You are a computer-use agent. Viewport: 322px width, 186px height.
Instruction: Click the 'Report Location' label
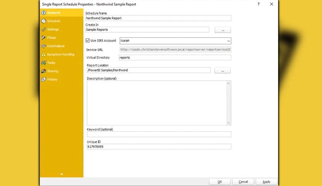click(x=97, y=65)
